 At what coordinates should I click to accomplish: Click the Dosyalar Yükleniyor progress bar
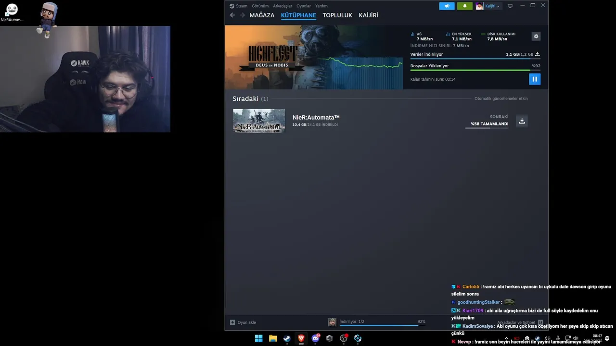click(x=475, y=70)
